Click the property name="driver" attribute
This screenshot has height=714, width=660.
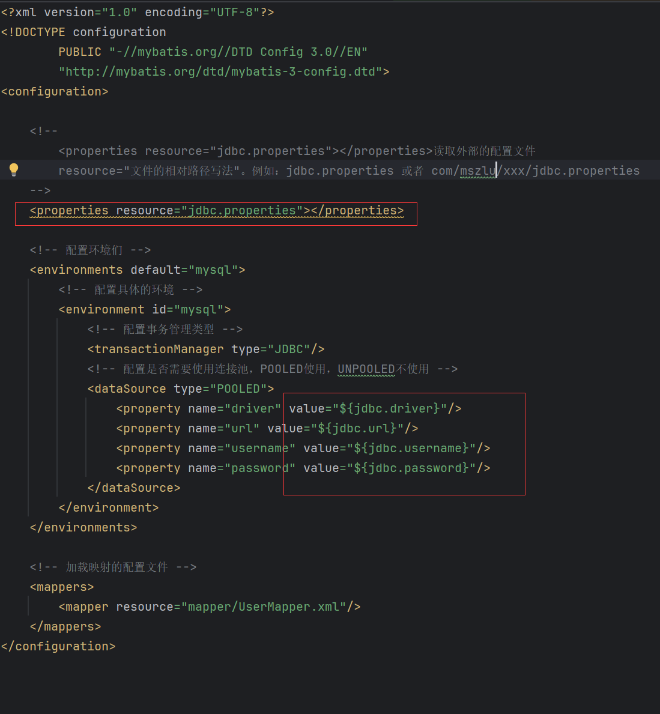235,408
